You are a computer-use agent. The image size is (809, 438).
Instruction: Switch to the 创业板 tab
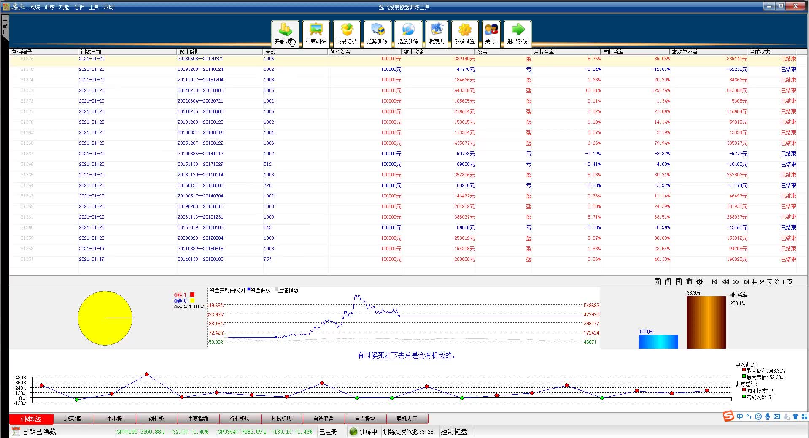coord(156,419)
